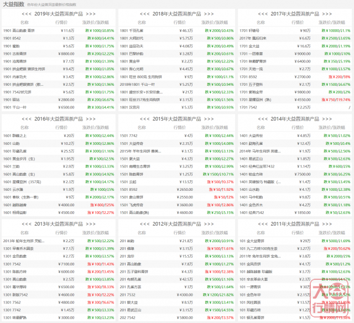Click 涨跌价/涨跌幅 column header in 2017 table

(332, 23)
